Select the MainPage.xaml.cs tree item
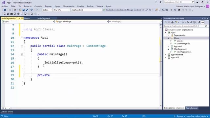 click(x=184, y=52)
